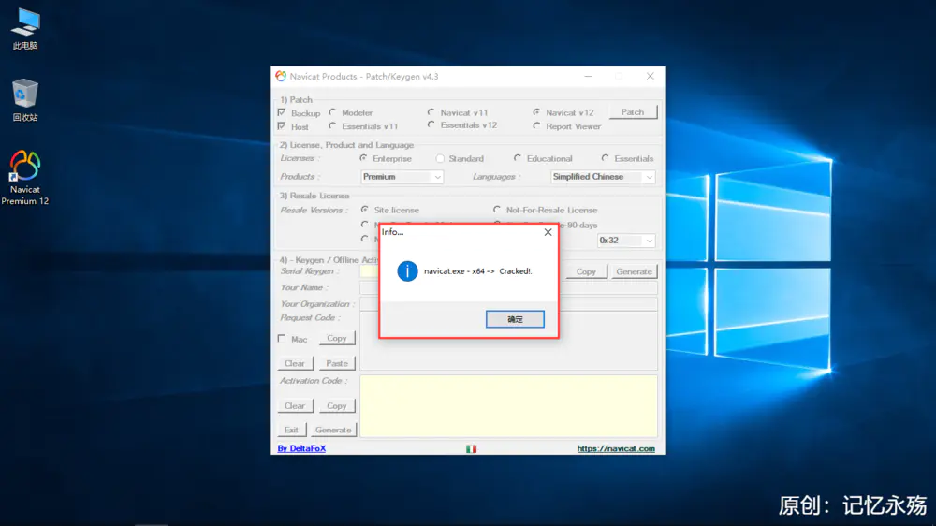Click the Exit button
Screen dimensions: 936x526
[x=291, y=430]
